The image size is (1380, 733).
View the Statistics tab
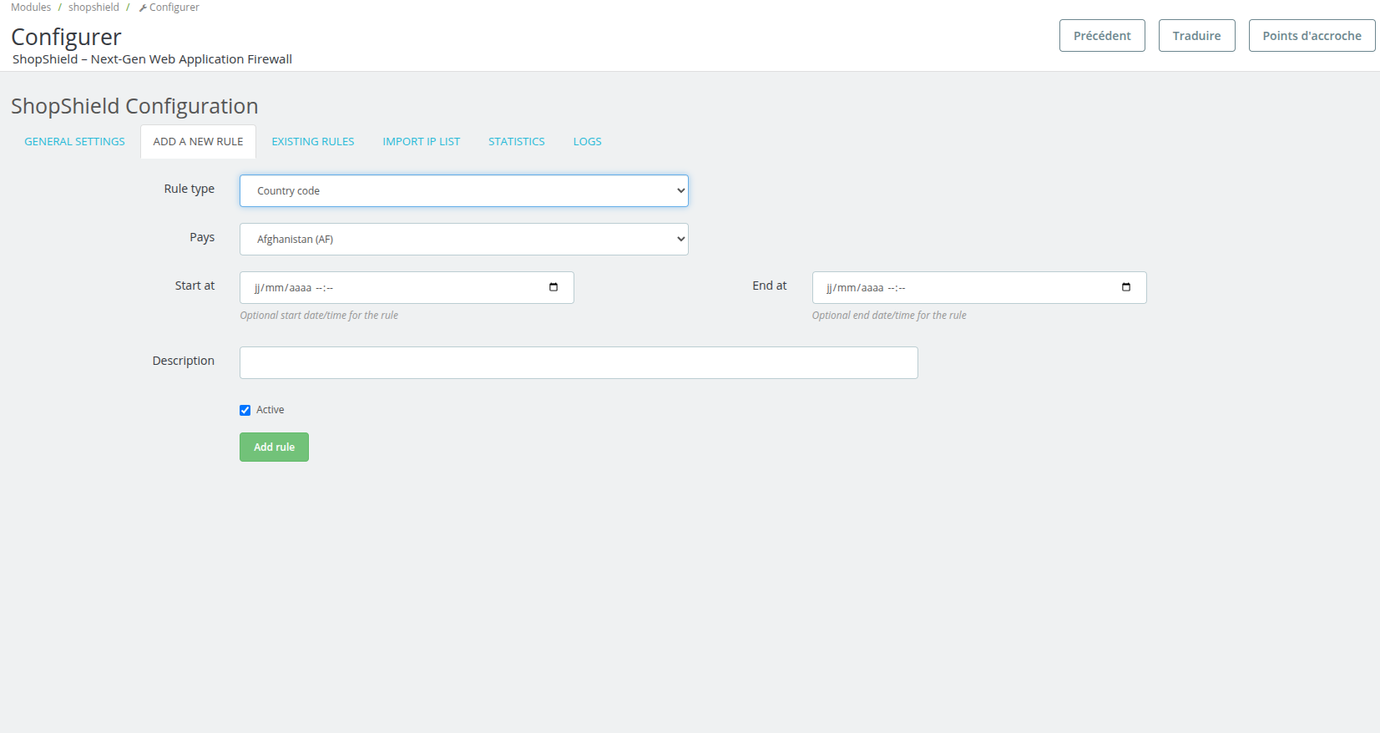pos(517,142)
